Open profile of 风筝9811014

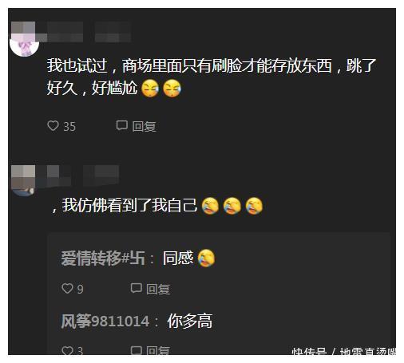(105, 321)
